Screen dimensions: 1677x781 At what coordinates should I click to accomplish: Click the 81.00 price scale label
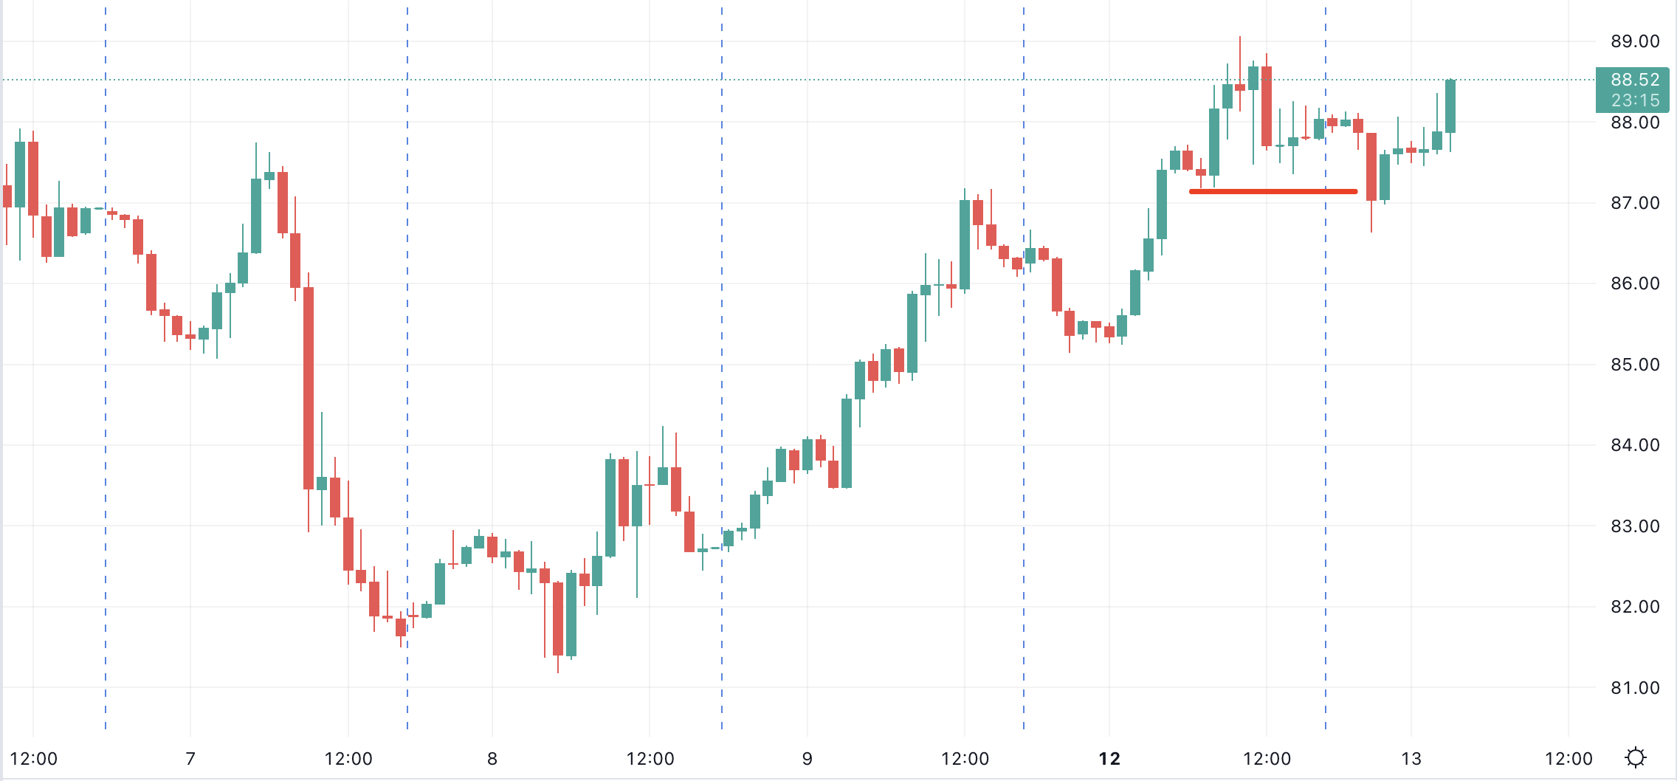click(1634, 688)
